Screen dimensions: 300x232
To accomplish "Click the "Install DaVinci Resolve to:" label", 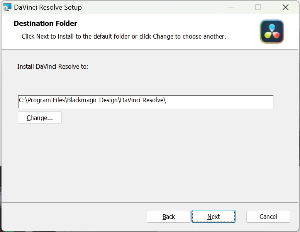I will [x=53, y=66].
